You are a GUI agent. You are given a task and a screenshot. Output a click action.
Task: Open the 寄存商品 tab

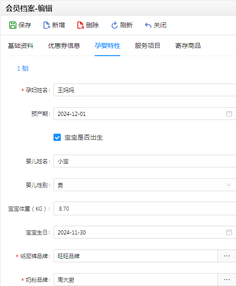coord(188,46)
